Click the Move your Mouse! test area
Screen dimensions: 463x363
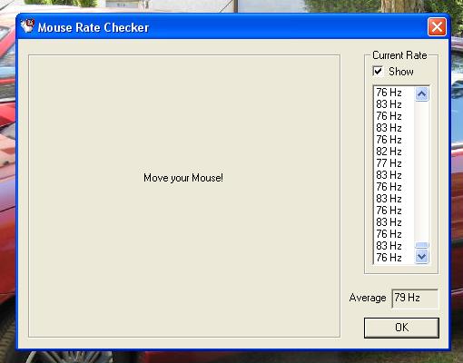184,196
